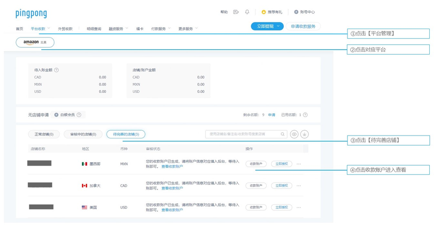Click the 推荐有礼 gift coin icon

point(264,12)
